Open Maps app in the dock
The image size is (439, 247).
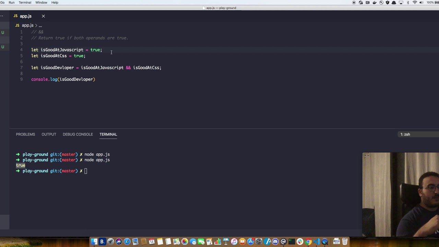tap(176, 242)
